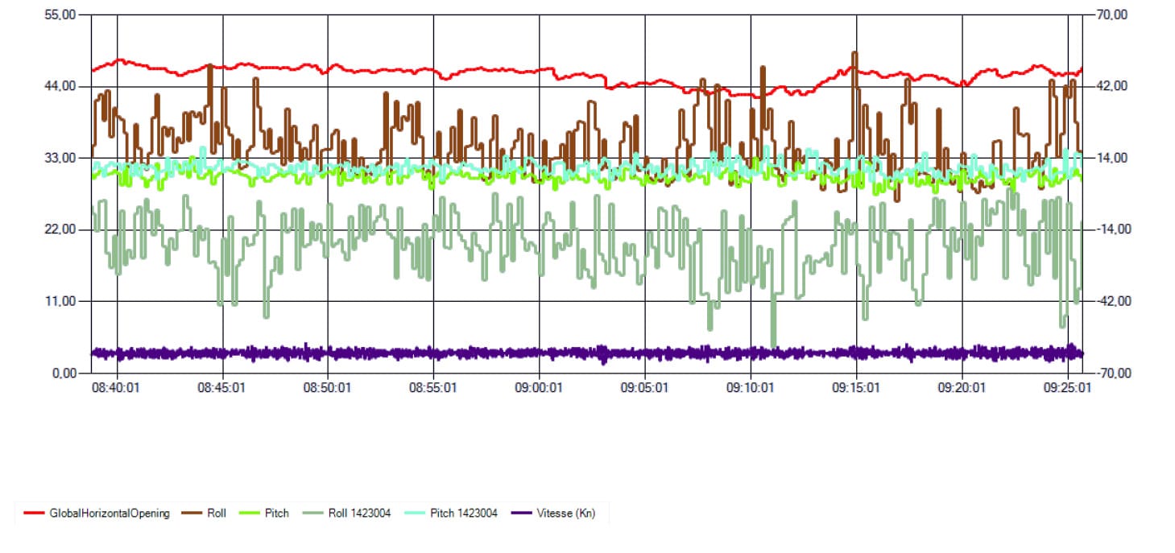Click the 09:25:01 time axis label
Image resolution: width=1175 pixels, height=553 pixels.
point(1067,387)
